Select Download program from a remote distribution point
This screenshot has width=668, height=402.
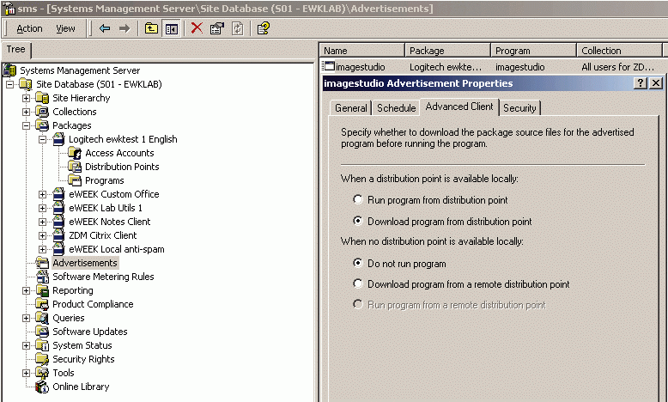pyautogui.click(x=358, y=283)
